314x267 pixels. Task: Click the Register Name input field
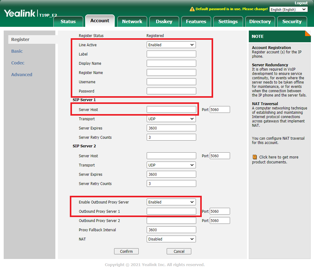pos(171,73)
